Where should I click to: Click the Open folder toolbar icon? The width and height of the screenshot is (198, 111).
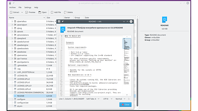pos(40,12)
